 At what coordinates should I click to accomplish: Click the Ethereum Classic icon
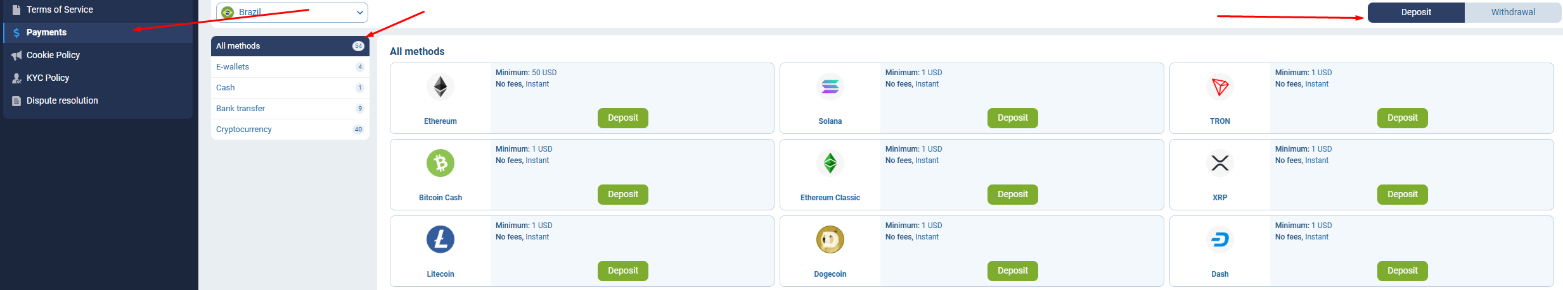(x=830, y=163)
